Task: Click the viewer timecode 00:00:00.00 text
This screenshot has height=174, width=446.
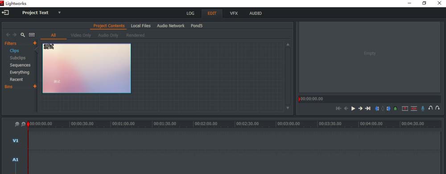Action: (x=312, y=99)
